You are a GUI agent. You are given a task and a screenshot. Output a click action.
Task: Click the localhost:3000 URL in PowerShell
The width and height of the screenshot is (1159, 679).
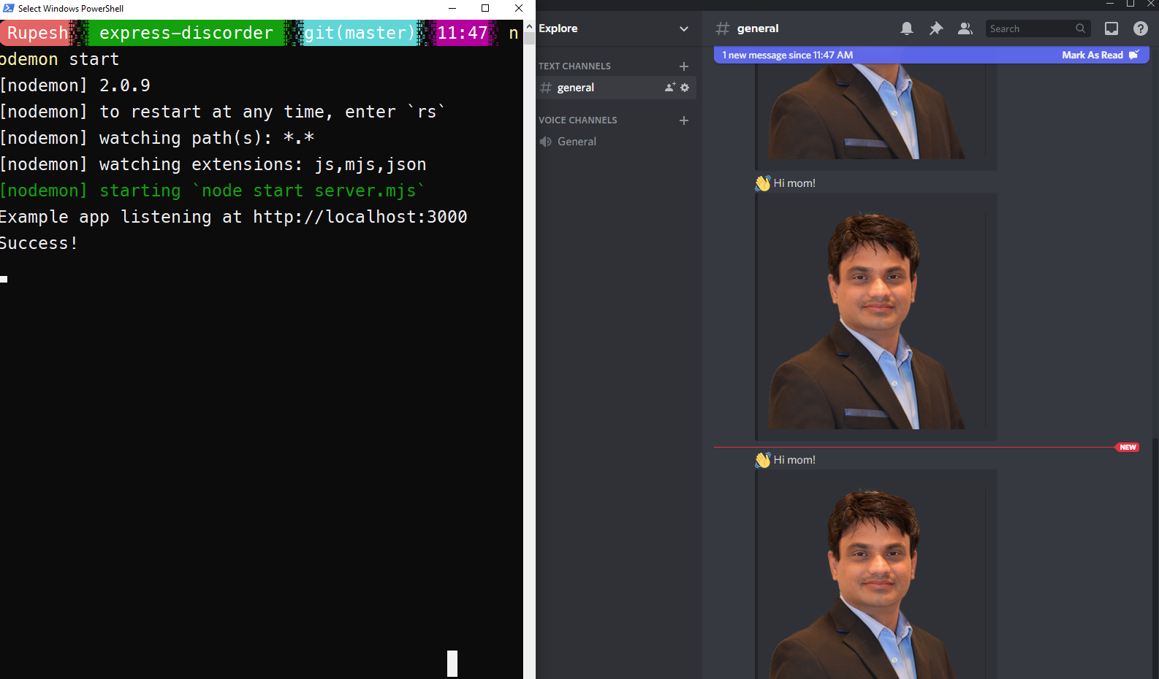coord(360,217)
